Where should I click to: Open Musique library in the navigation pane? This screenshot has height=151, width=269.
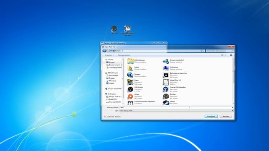point(111,81)
